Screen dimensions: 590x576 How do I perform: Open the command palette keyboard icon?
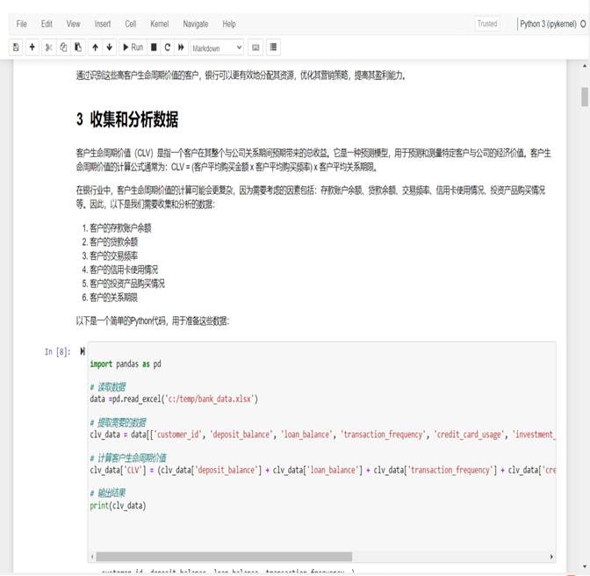pyautogui.click(x=255, y=47)
